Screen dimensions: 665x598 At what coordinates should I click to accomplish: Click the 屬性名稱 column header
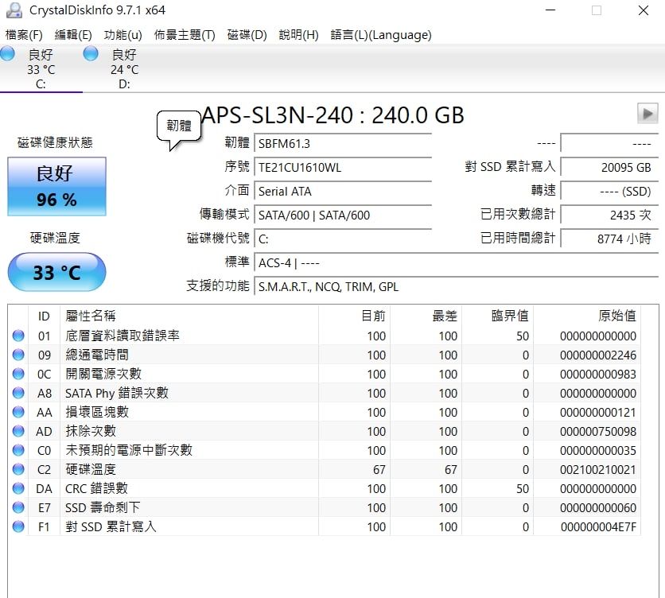click(91, 316)
